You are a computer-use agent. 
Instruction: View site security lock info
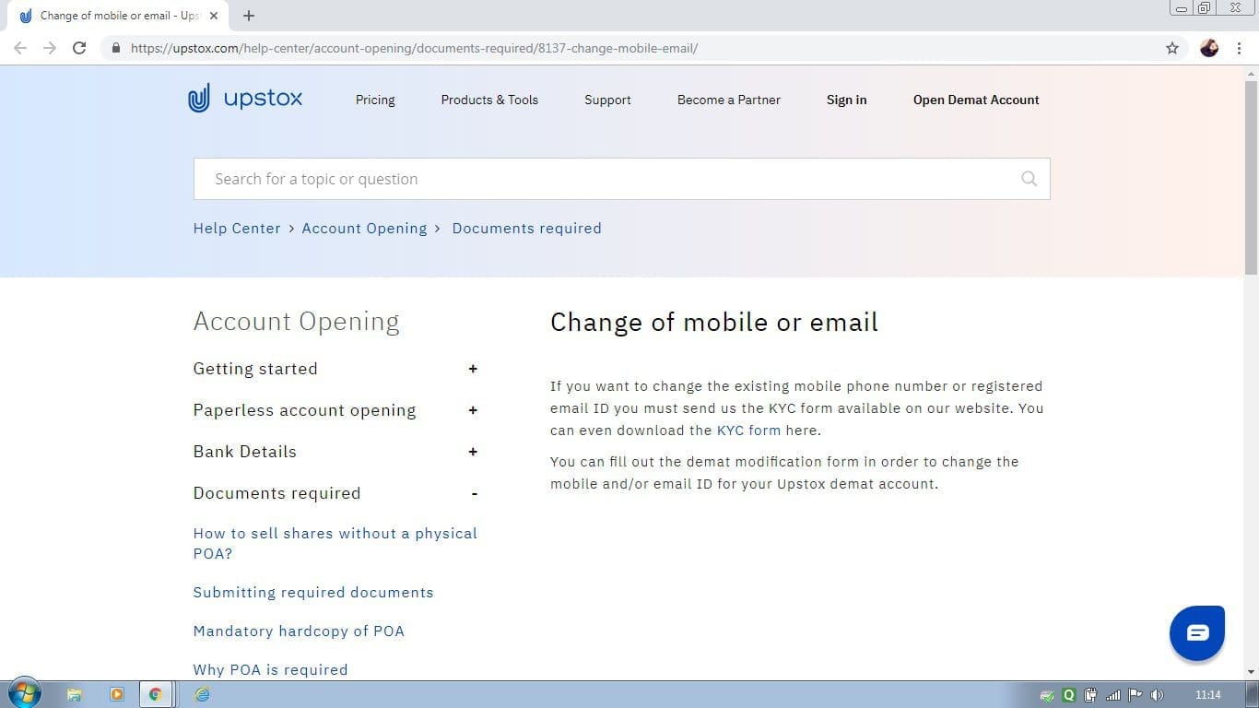pos(116,48)
